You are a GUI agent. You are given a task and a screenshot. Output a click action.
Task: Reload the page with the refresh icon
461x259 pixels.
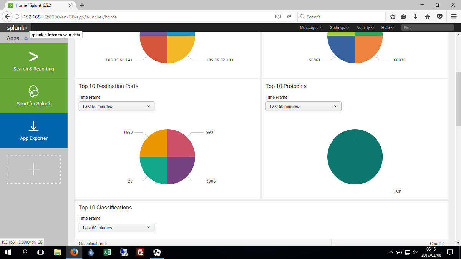click(289, 17)
